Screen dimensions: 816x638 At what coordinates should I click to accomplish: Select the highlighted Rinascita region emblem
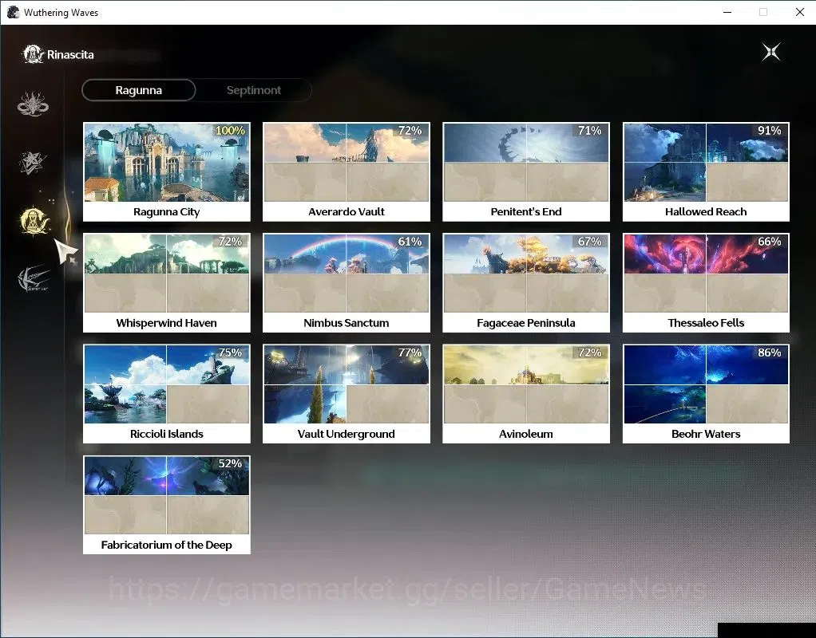click(34, 220)
